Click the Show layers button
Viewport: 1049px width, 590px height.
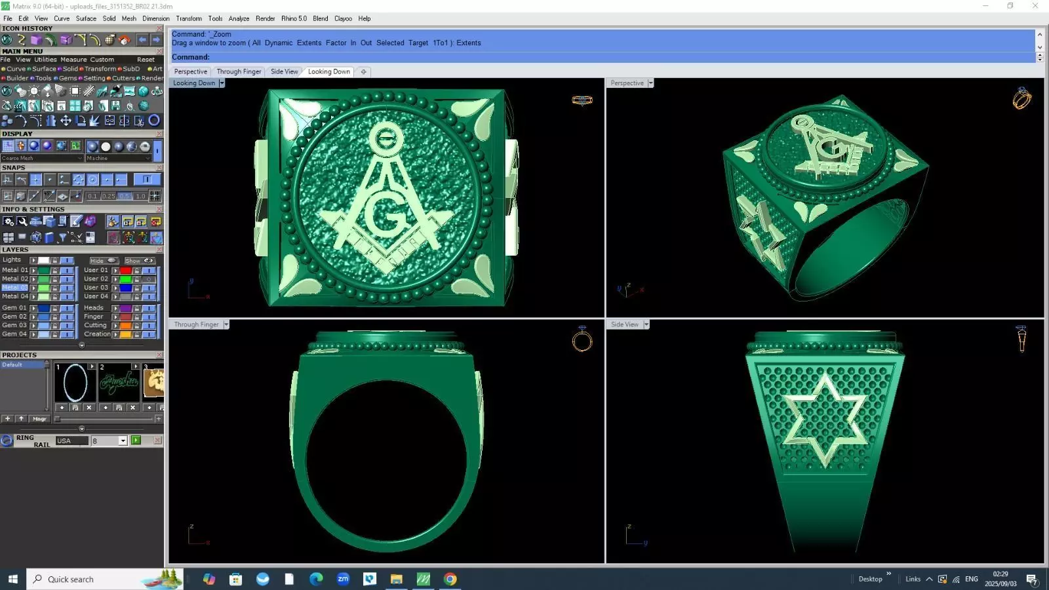[x=140, y=260]
